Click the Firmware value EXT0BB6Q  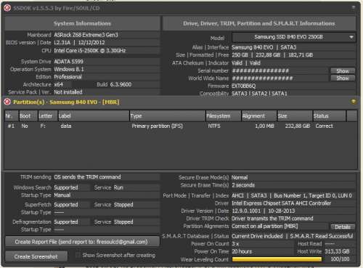(x=243, y=86)
